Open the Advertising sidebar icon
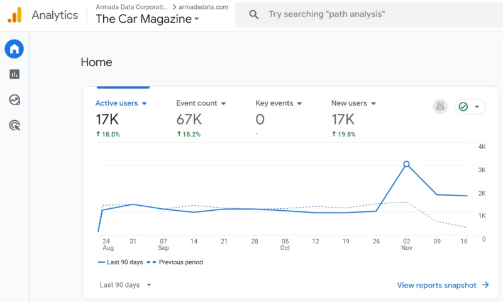Viewport: 503px width, 302px height. pos(14,125)
